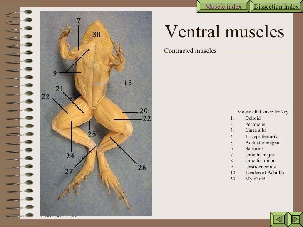Click label 24 below the left thigh
The image size is (303, 227).
coord(70,156)
